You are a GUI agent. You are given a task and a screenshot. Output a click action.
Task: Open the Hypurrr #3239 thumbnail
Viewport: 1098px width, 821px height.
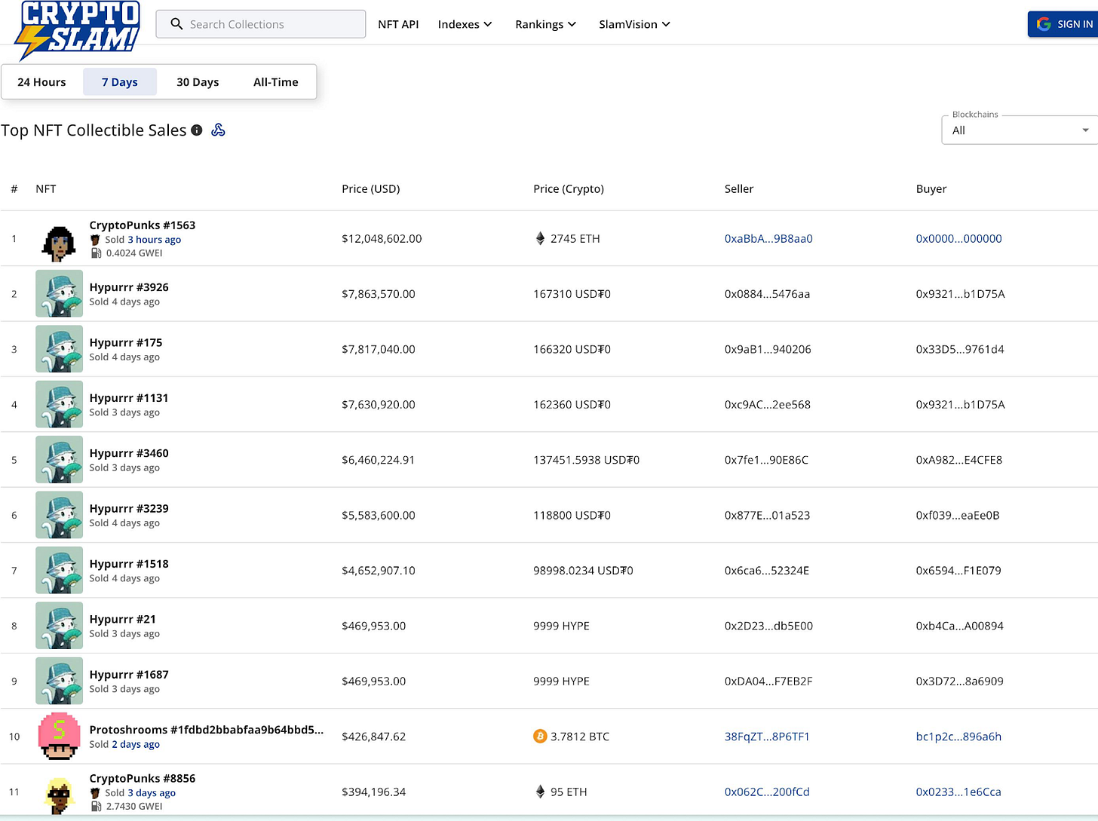(x=59, y=515)
